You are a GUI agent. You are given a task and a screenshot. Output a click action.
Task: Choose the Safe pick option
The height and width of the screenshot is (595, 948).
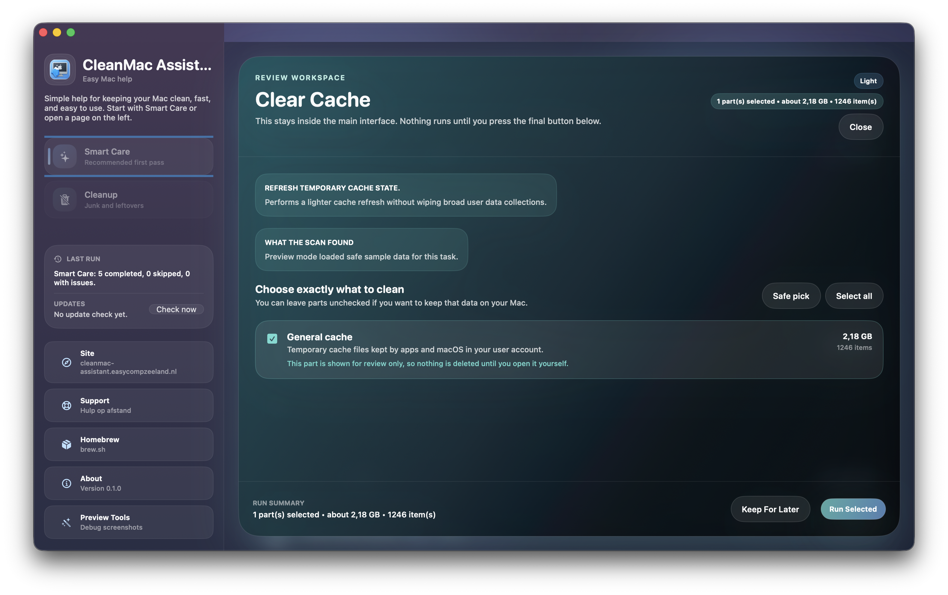click(x=791, y=296)
